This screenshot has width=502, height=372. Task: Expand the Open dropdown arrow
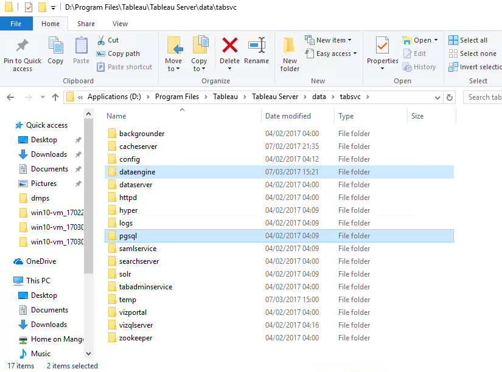click(436, 40)
